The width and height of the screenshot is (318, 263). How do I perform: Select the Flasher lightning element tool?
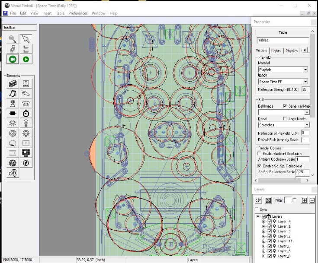pos(26,163)
